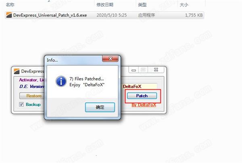Click the Patch button
242x163 pixels.
click(x=142, y=96)
